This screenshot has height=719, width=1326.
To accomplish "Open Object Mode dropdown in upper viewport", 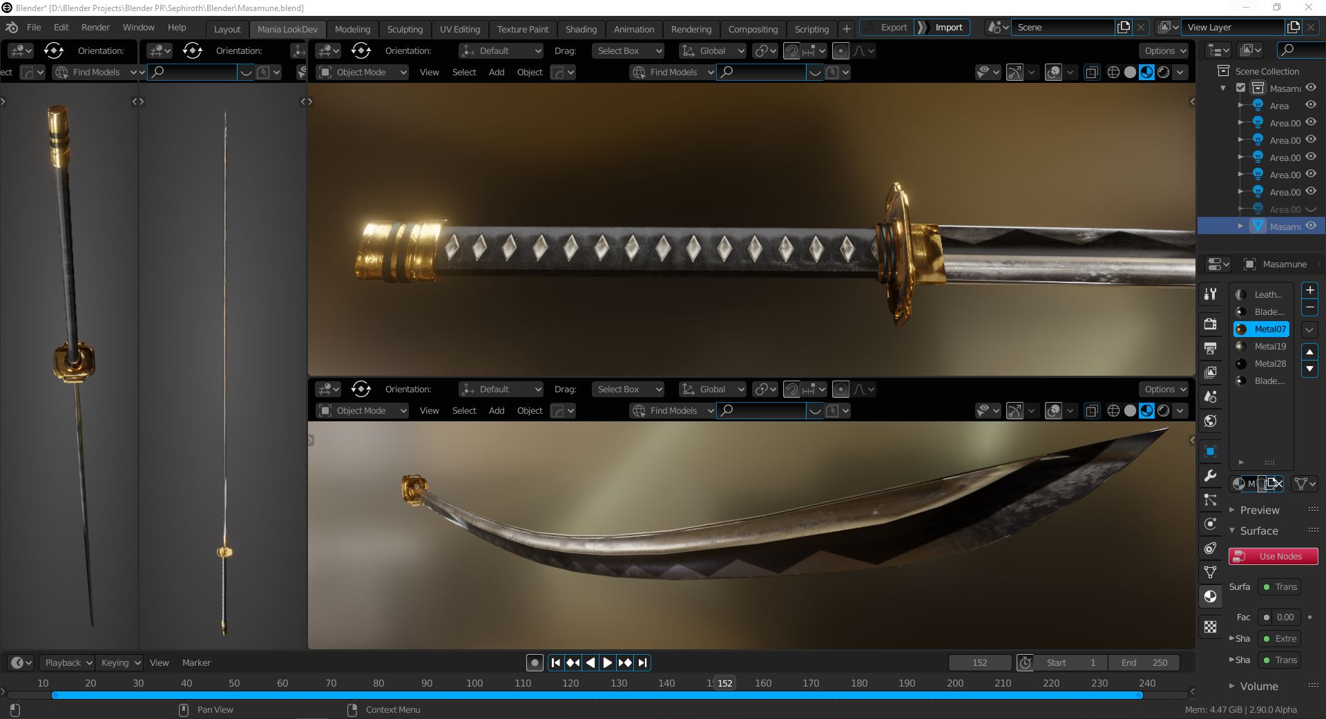I will coord(363,72).
